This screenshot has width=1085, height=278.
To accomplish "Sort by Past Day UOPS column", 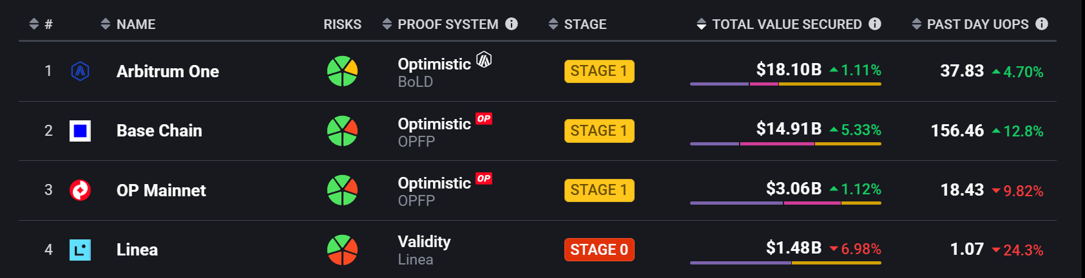I will click(x=970, y=24).
